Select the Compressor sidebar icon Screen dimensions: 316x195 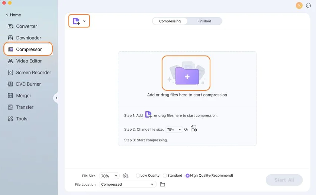coord(10,49)
